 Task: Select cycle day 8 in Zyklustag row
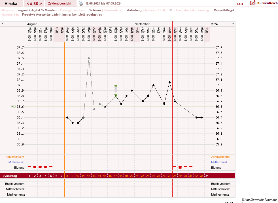(x=67, y=176)
